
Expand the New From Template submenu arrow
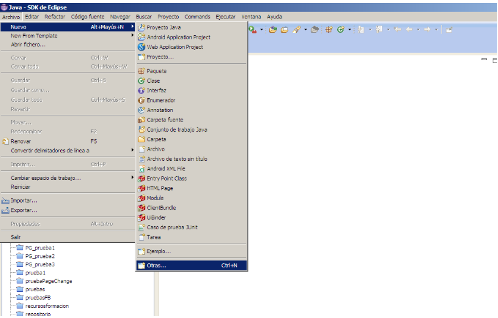[x=132, y=35]
